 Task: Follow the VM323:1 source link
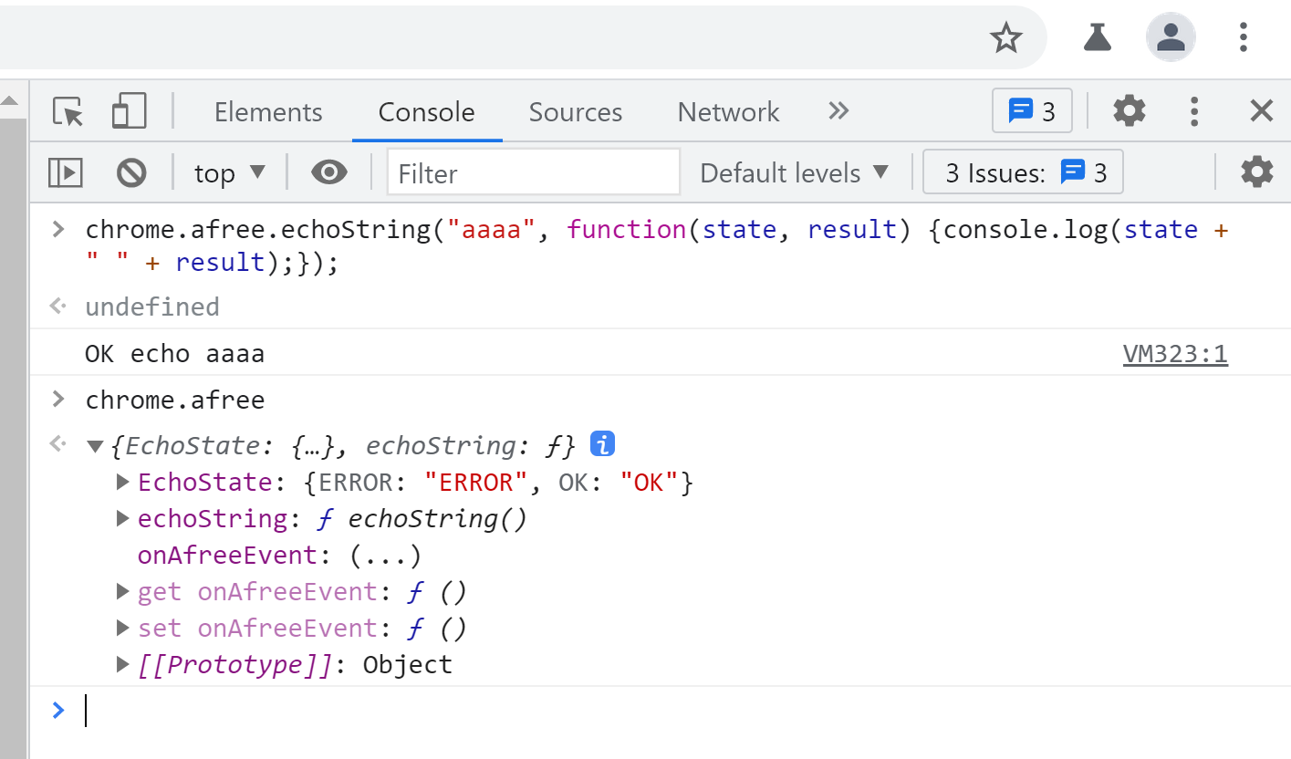(x=1175, y=353)
